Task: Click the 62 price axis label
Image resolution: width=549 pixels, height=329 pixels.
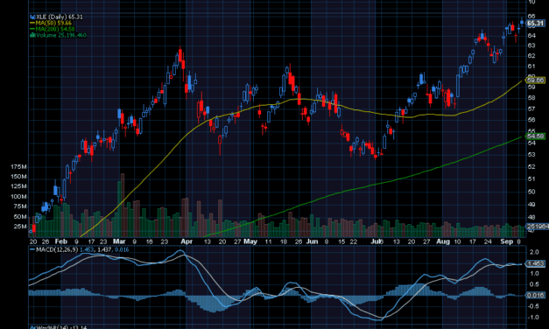Action: click(x=531, y=56)
